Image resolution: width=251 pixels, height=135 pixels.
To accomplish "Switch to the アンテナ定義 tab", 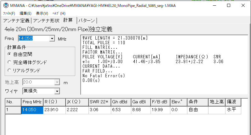I will [x=16, y=20].
